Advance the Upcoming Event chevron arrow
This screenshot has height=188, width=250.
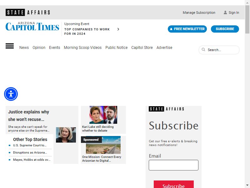(x=118, y=29)
